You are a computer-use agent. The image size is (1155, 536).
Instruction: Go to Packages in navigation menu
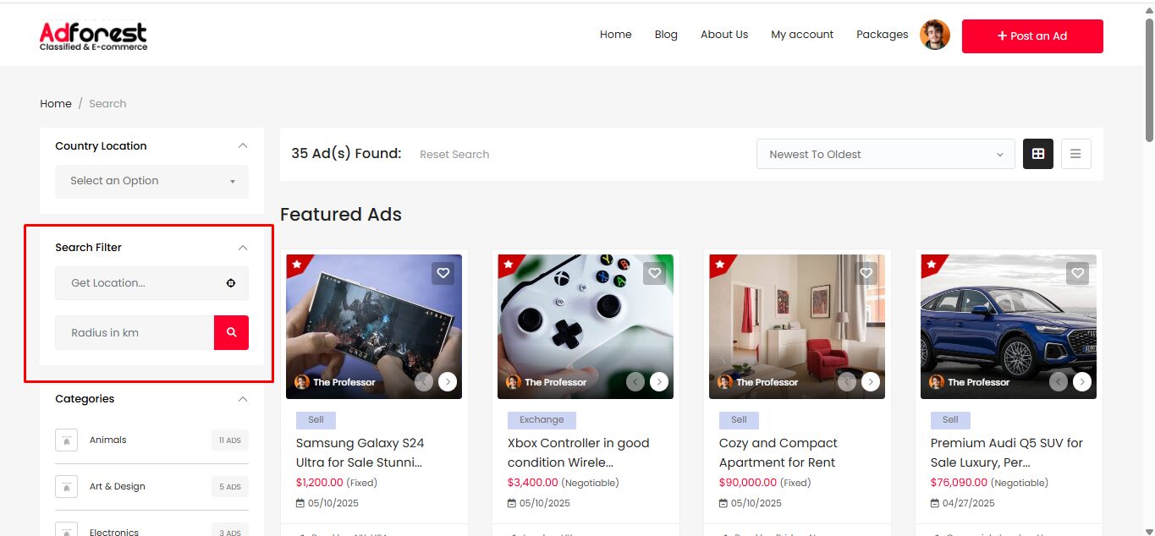[882, 35]
